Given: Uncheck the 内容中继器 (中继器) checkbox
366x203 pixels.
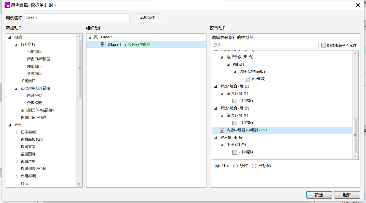Looking at the screenshot, I should (222, 130).
